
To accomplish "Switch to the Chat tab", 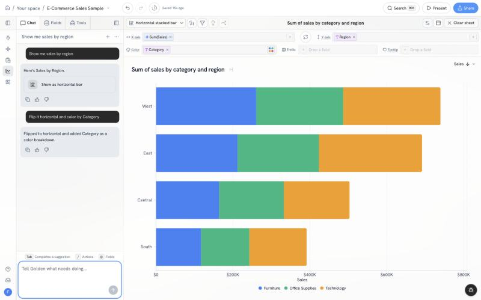I will point(28,23).
